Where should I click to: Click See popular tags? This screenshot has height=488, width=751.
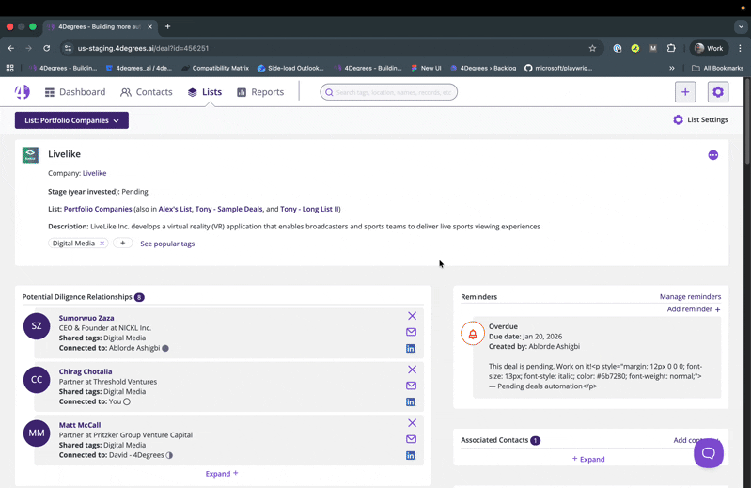pos(167,244)
